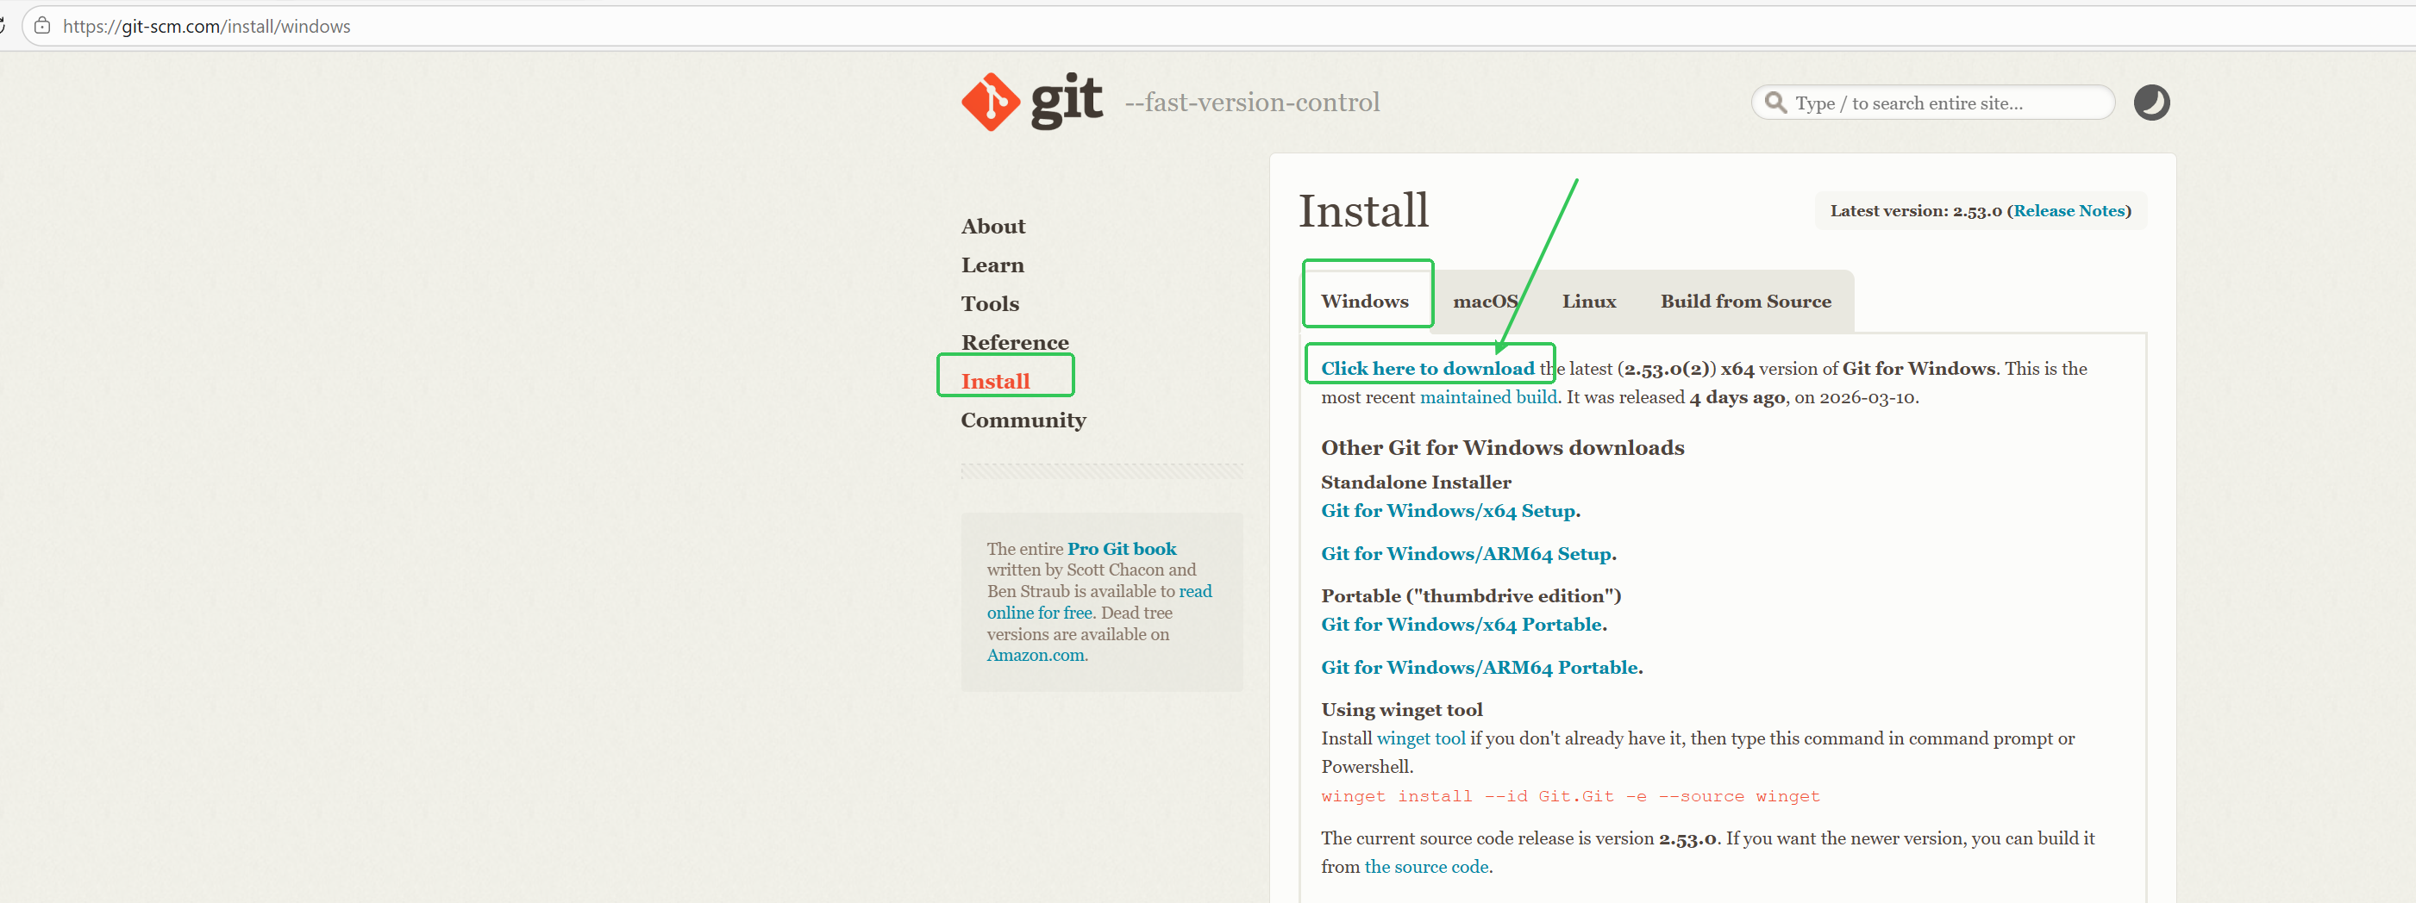Click the 'Latest version: 2.53.0' text
The image size is (2416, 903).
1915,211
